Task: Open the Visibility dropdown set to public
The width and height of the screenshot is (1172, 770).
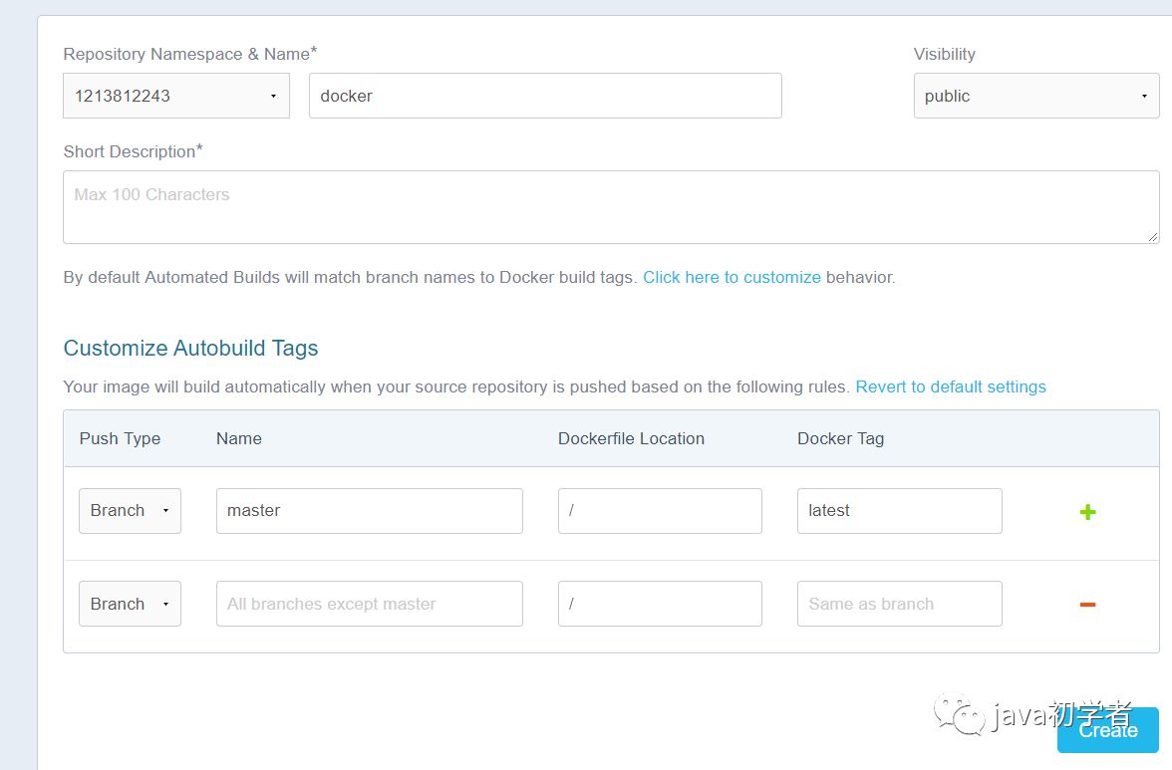Action: coord(1036,96)
